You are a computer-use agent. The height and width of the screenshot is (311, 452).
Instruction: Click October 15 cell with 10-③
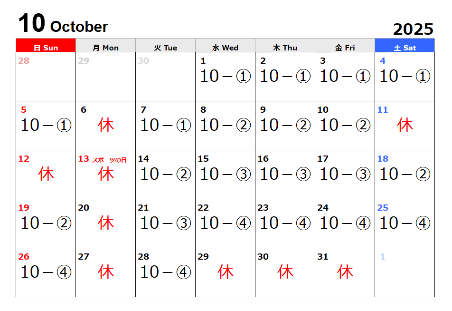coord(225,175)
